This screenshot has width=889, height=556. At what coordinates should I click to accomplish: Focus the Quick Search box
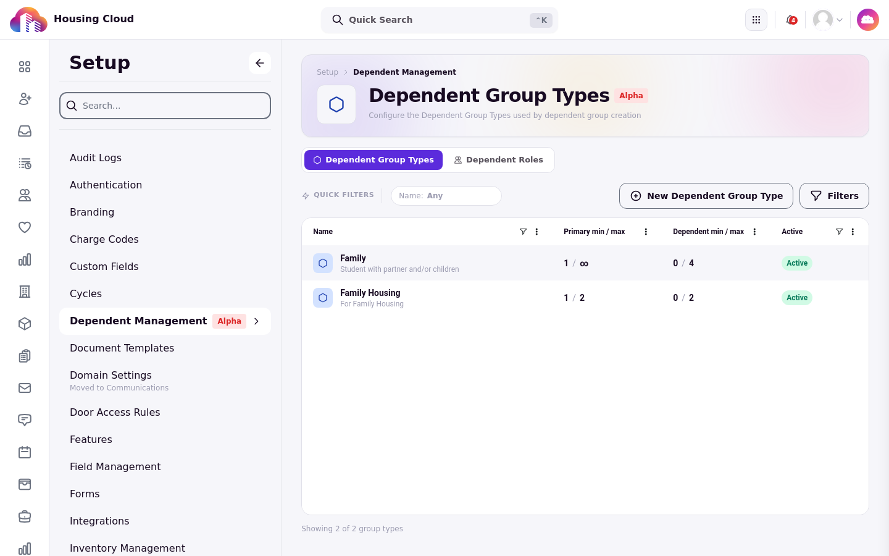point(440,20)
